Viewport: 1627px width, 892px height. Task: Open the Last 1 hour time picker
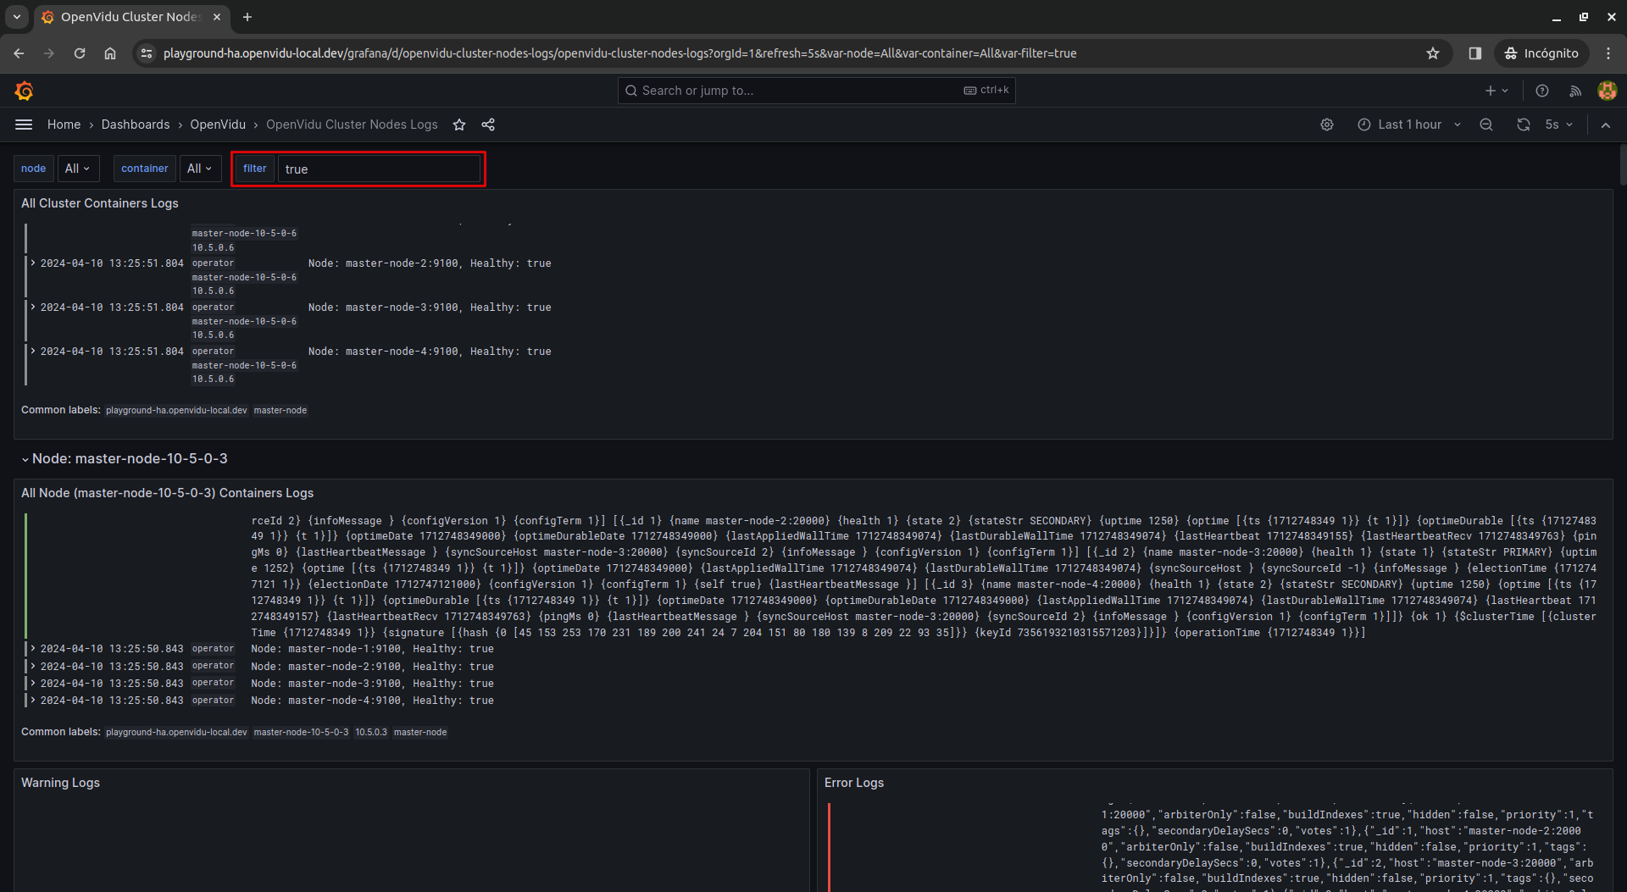tap(1408, 125)
